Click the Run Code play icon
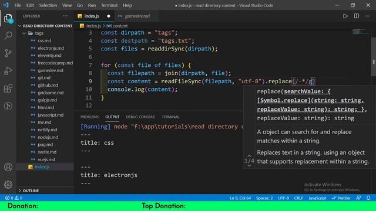The height and width of the screenshot is (211, 376). tap(345, 16)
